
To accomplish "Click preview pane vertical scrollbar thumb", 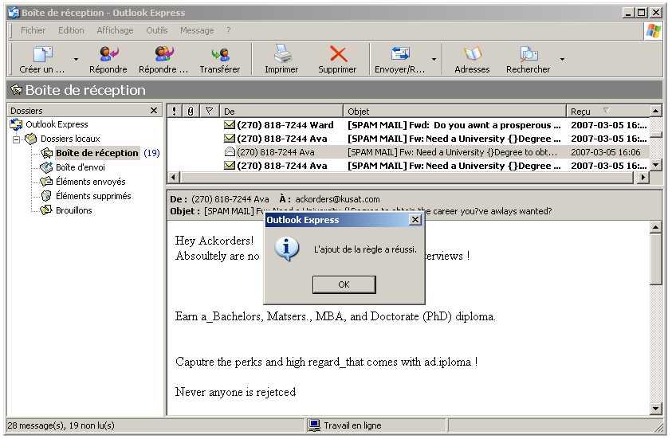I will coord(656,260).
